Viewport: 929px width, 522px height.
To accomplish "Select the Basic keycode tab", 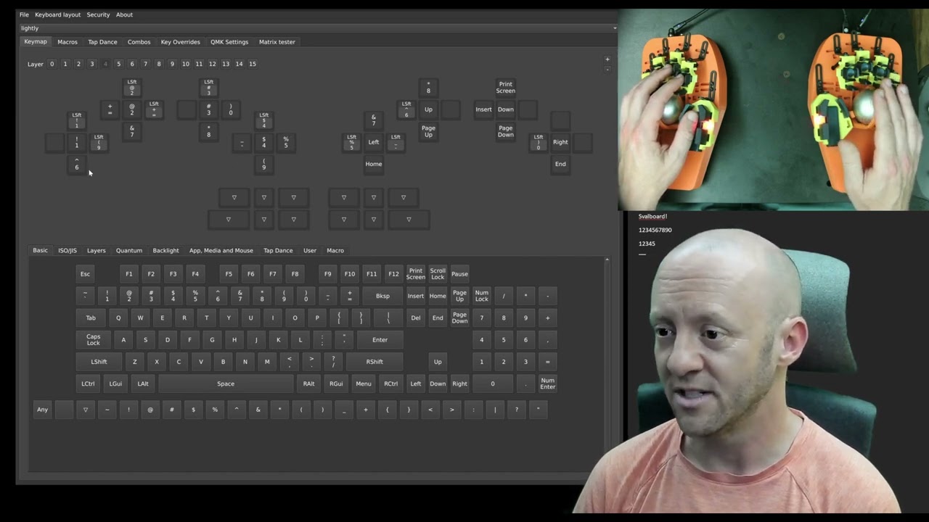I will (40, 251).
